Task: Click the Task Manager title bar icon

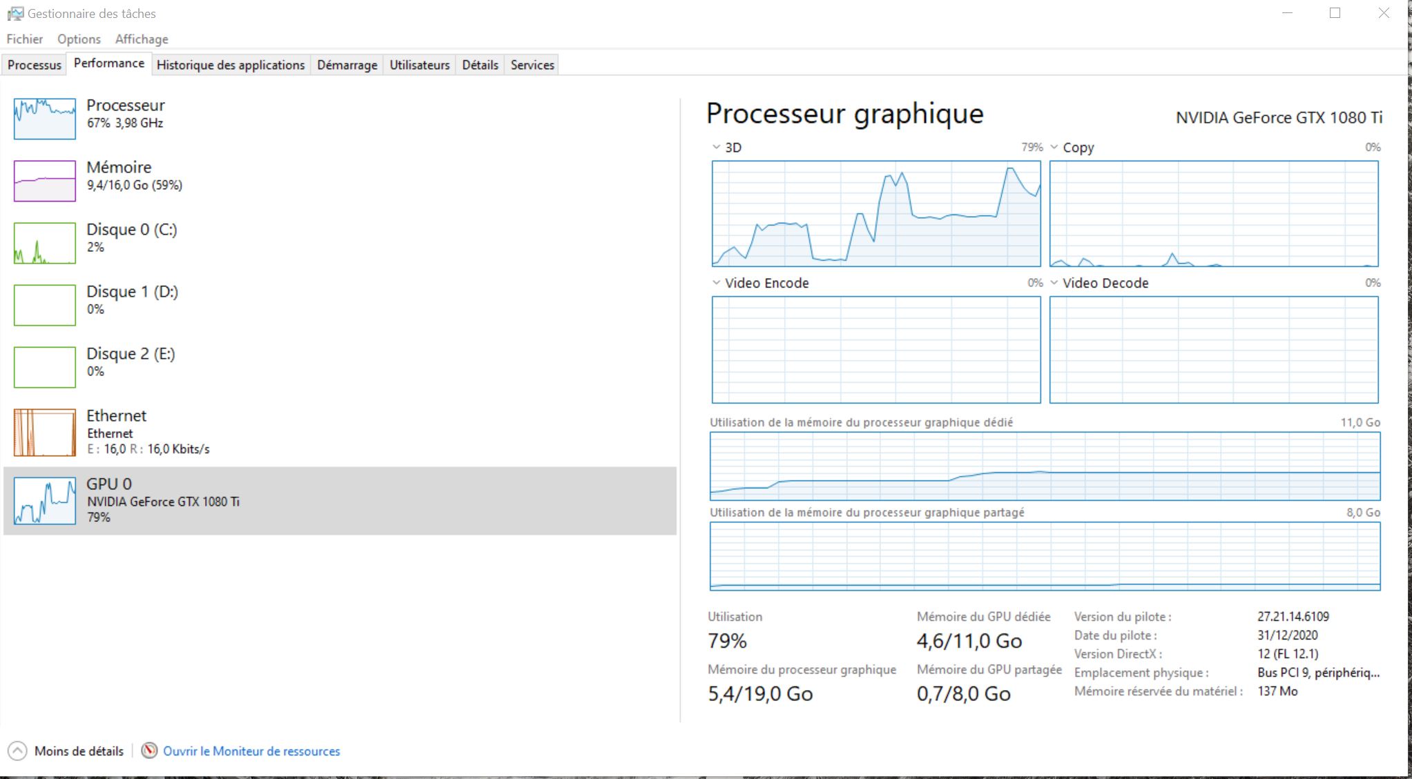Action: tap(14, 13)
